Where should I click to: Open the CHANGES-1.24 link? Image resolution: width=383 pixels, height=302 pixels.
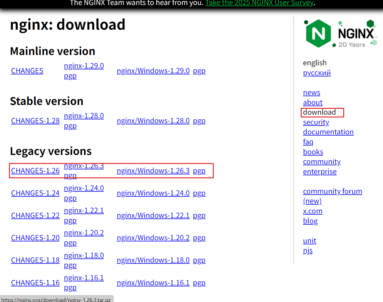[35, 193]
